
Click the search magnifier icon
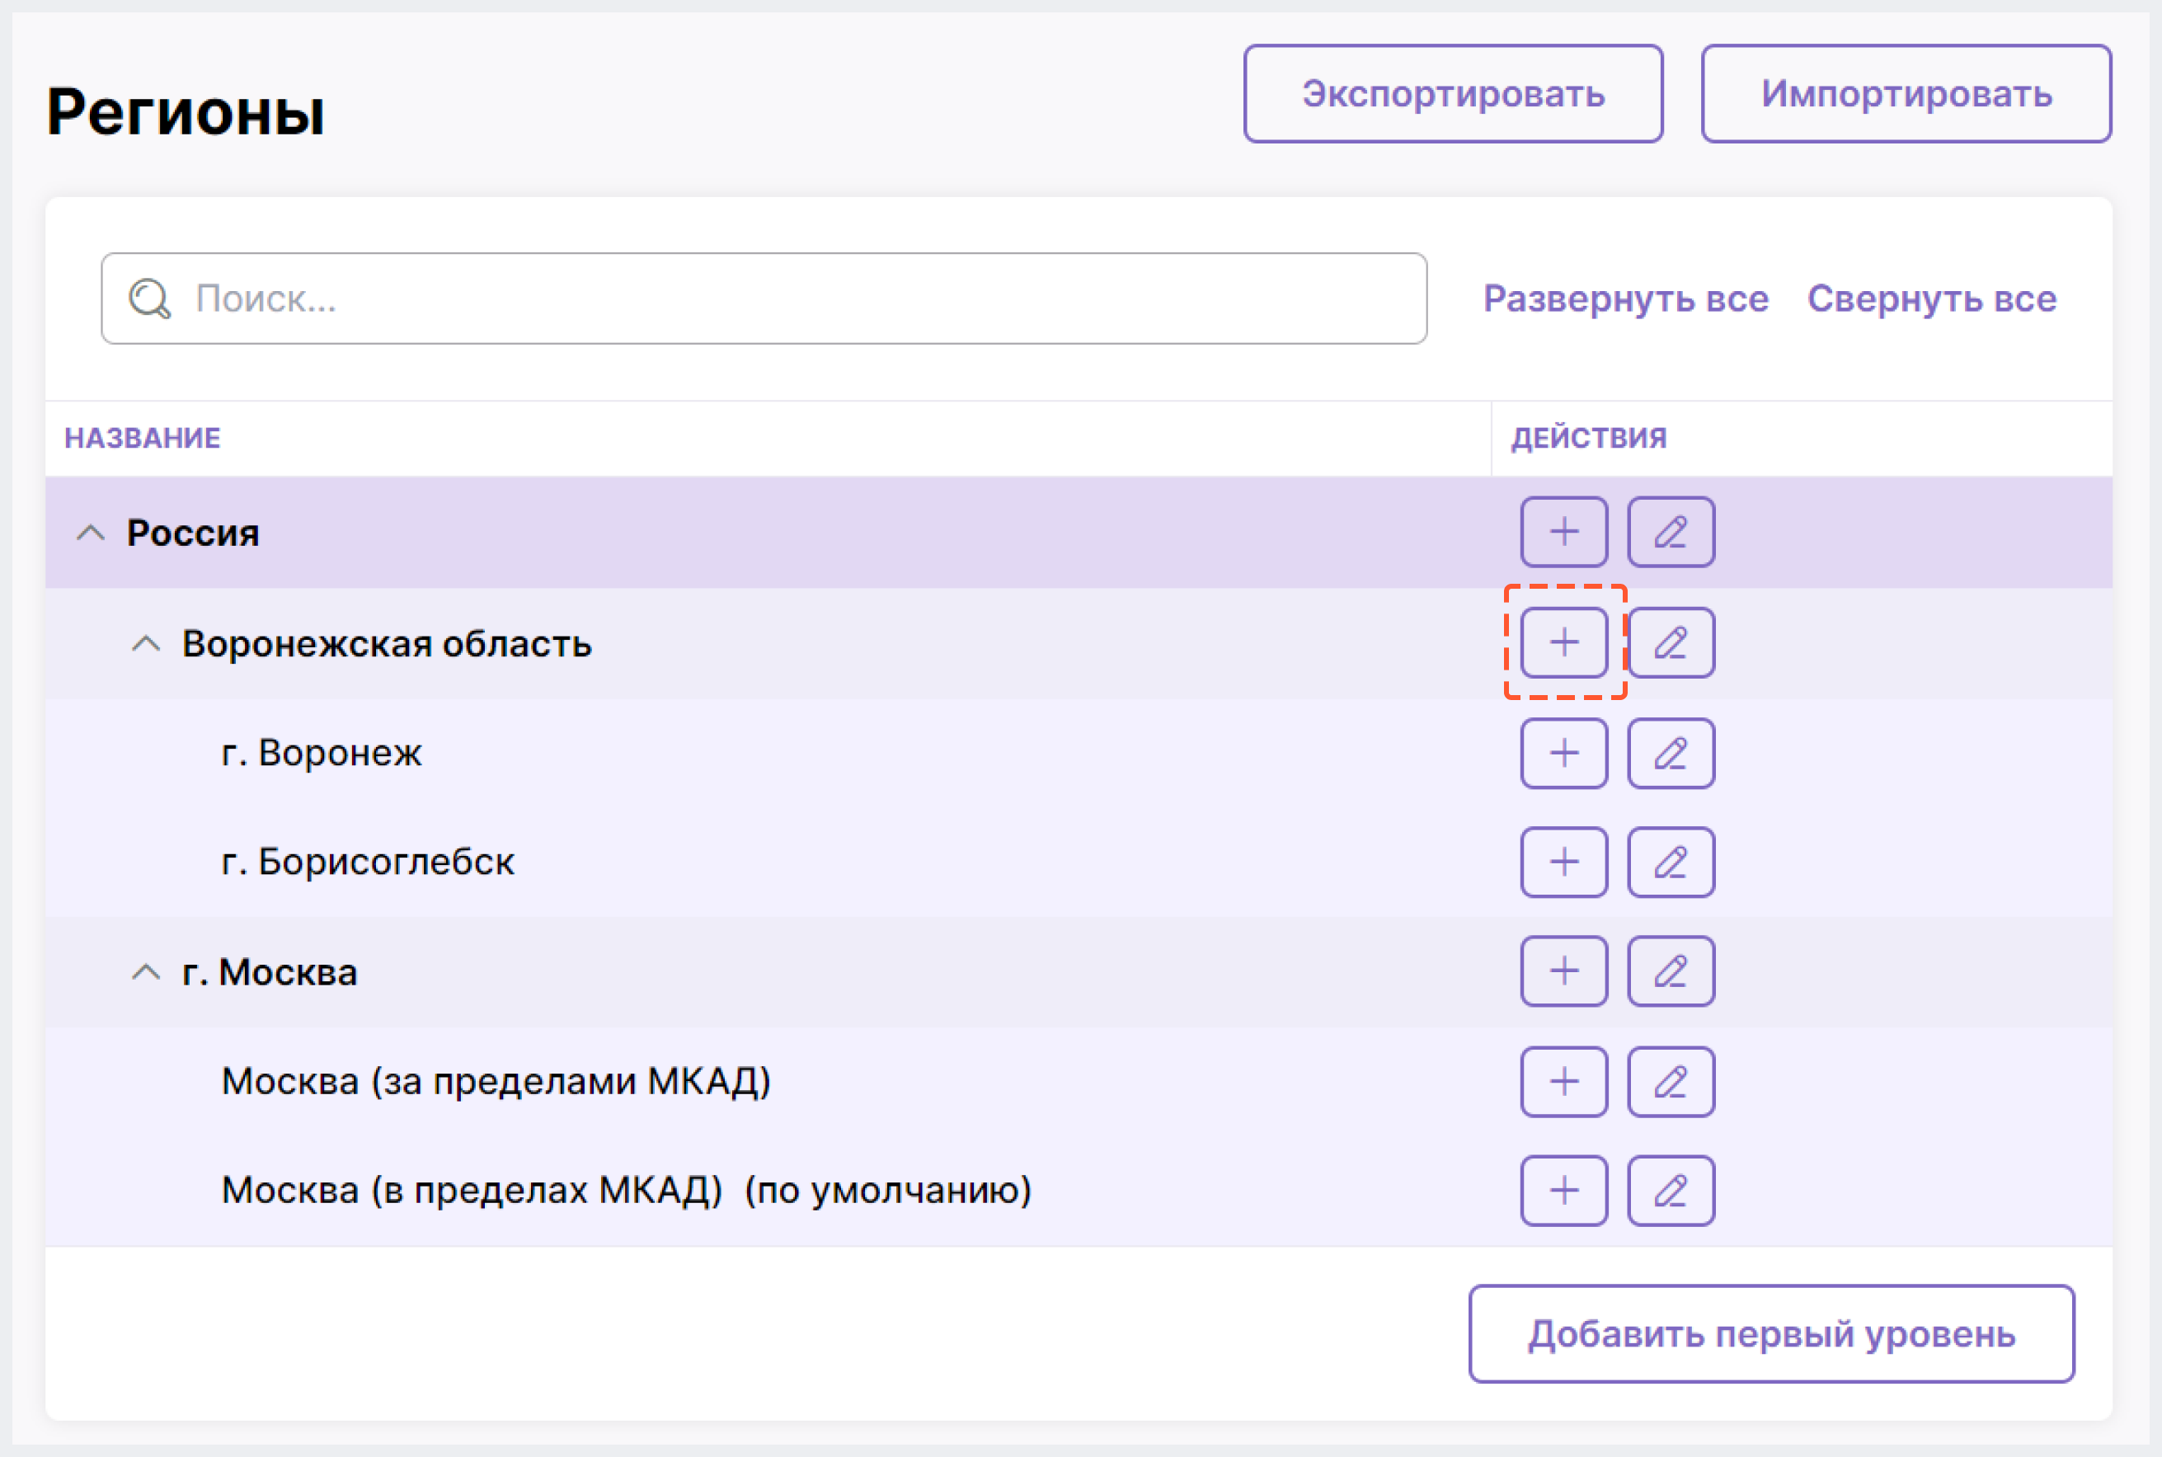click(x=149, y=299)
